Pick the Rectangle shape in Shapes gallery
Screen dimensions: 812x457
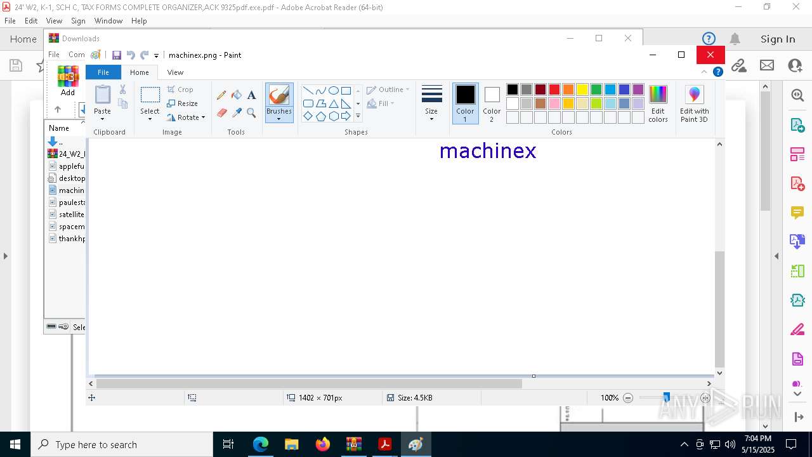346,91
